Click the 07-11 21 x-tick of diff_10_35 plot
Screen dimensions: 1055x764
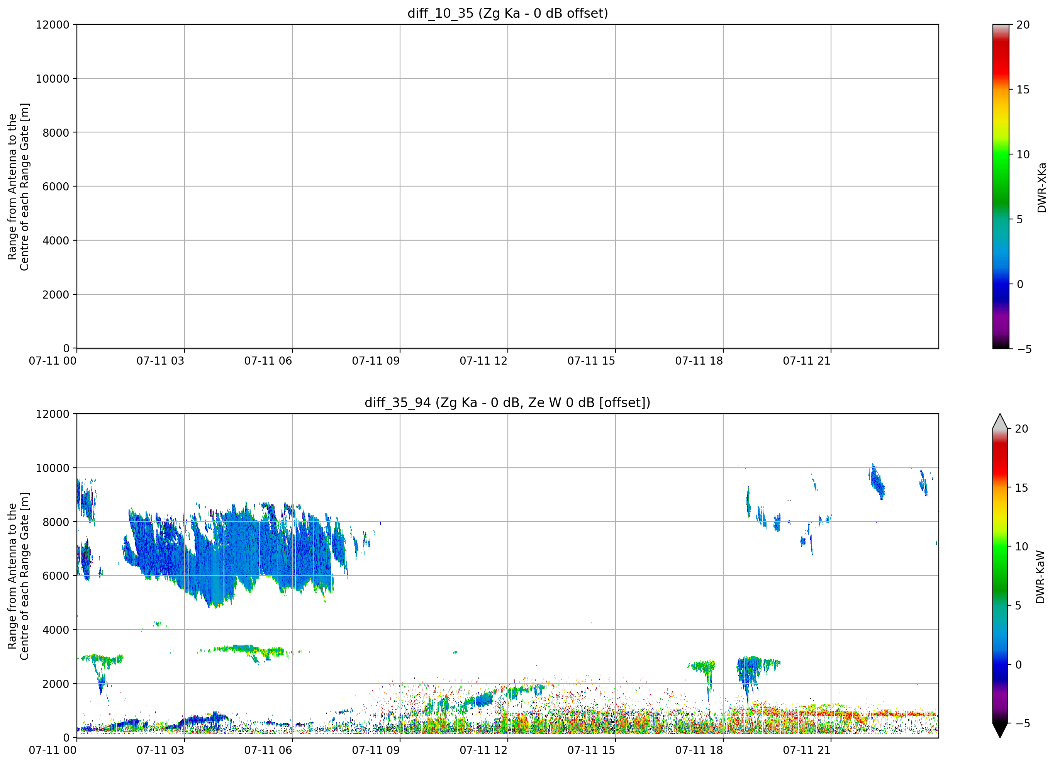click(x=807, y=361)
